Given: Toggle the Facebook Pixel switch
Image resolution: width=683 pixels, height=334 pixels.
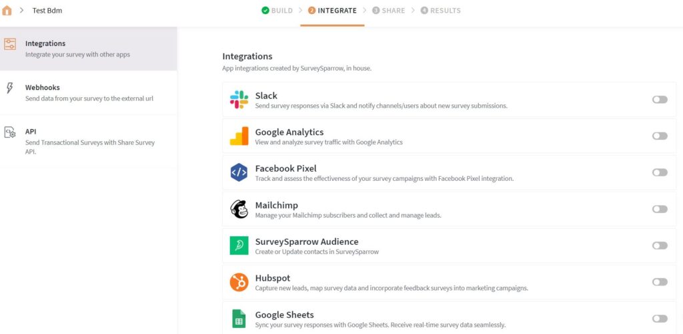Looking at the screenshot, I should tap(660, 172).
